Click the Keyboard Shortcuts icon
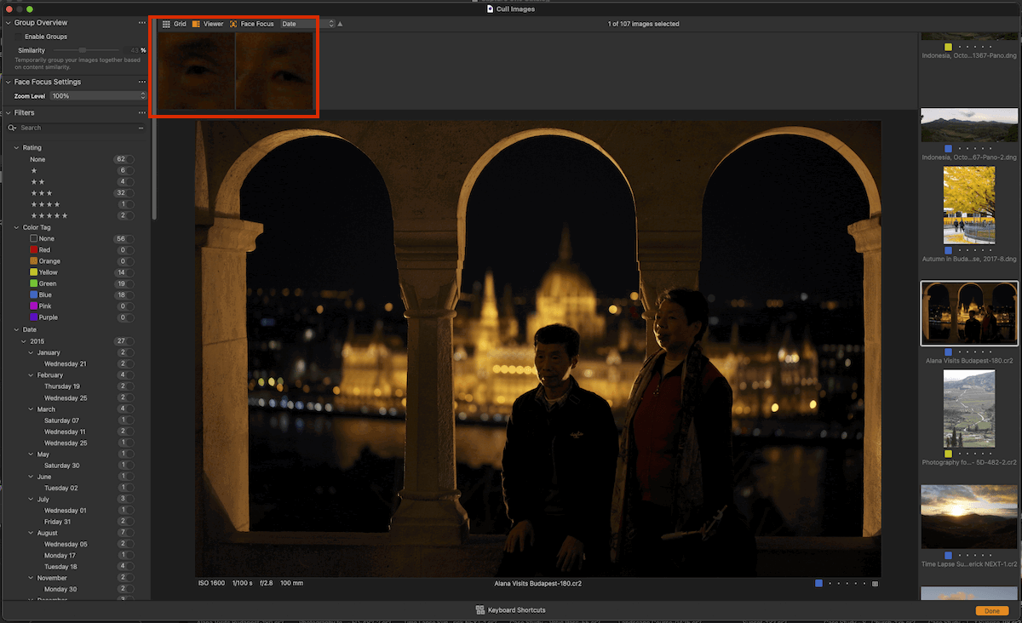Viewport: 1022px width, 623px height. 479,609
